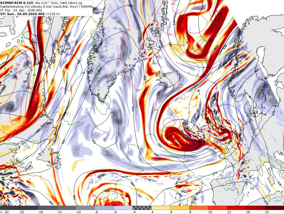Pick the darkest gray swatch below -32
Image resolution: width=284 pixels, height=214 pixels.
pos(9,208)
